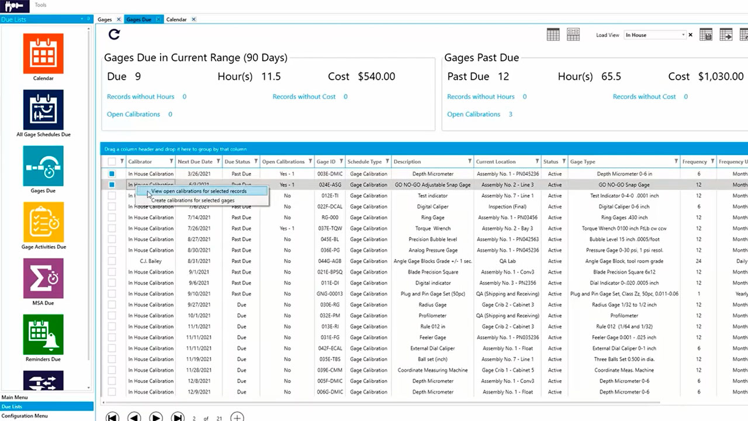Click Records without Cost in current range
This screenshot has width=748, height=421.
pos(304,96)
